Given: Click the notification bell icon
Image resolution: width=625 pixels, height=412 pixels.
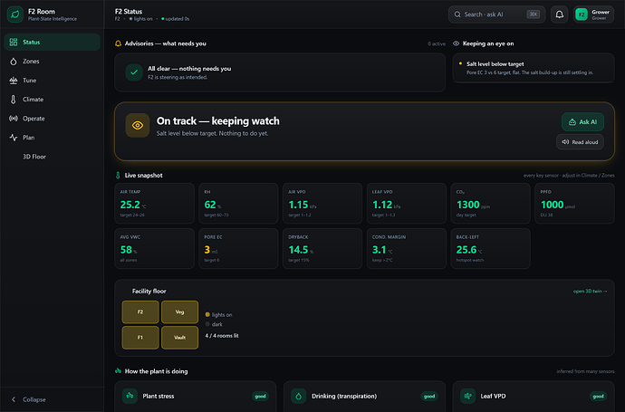Looking at the screenshot, I should pos(559,14).
